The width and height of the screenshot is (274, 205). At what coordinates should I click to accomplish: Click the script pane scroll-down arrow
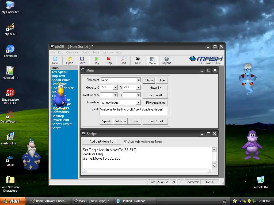[214, 166]
